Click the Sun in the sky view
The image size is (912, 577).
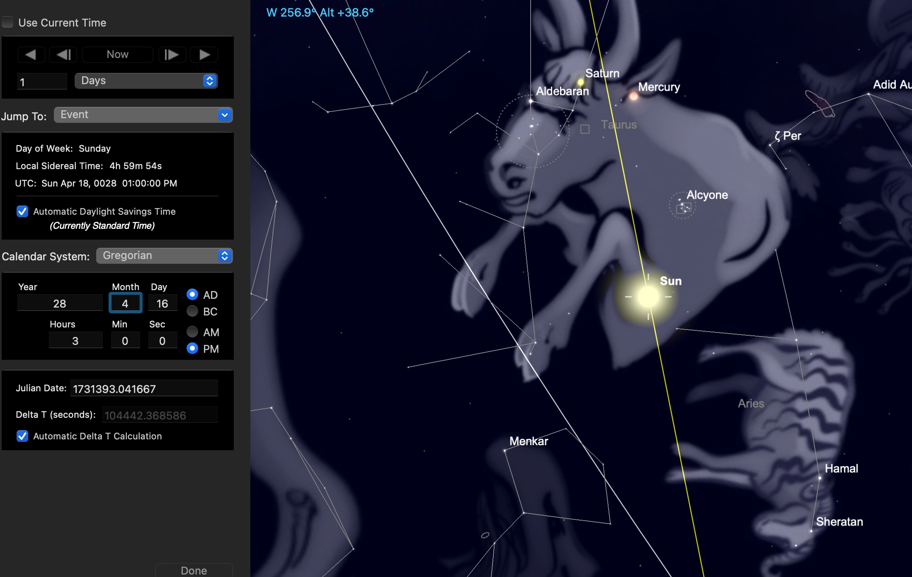tap(648, 297)
